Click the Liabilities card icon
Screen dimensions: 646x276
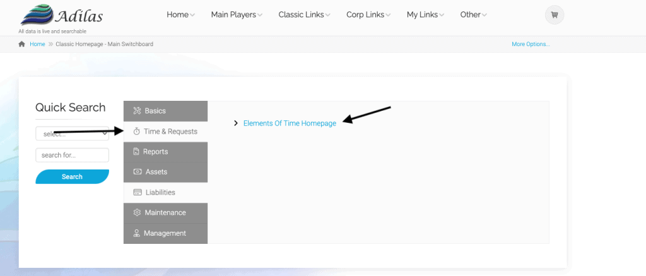[138, 192]
